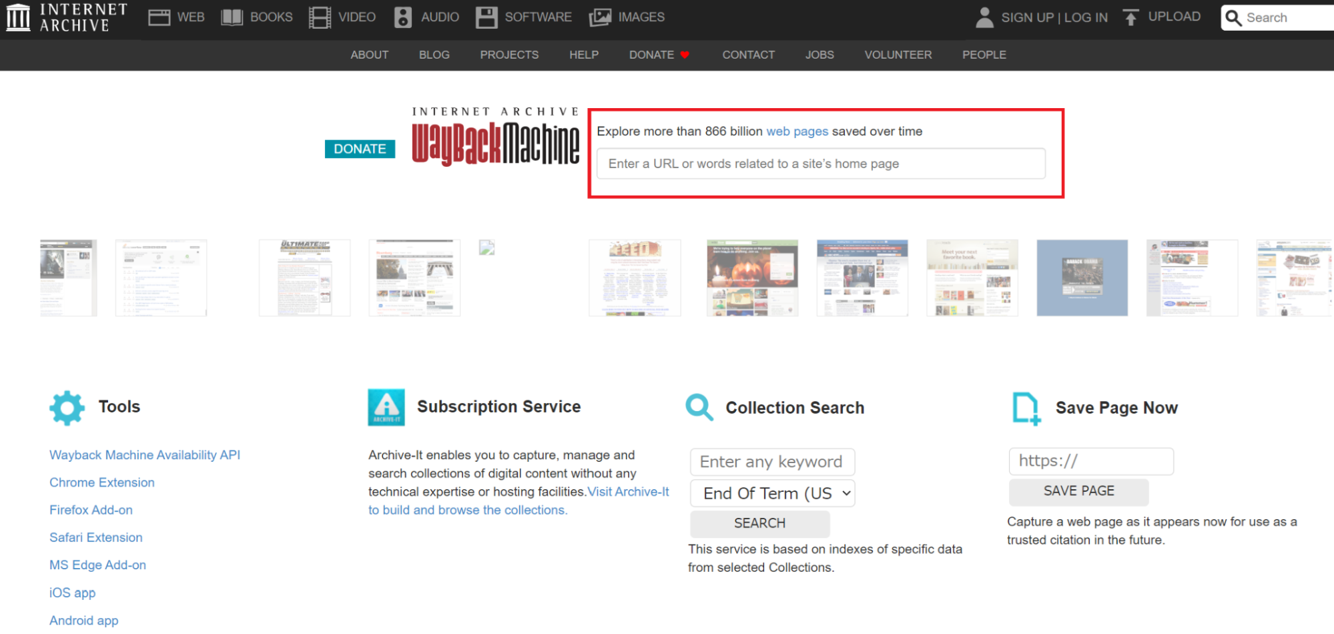
Task: Click the teal DONATE button
Action: pyautogui.click(x=360, y=149)
